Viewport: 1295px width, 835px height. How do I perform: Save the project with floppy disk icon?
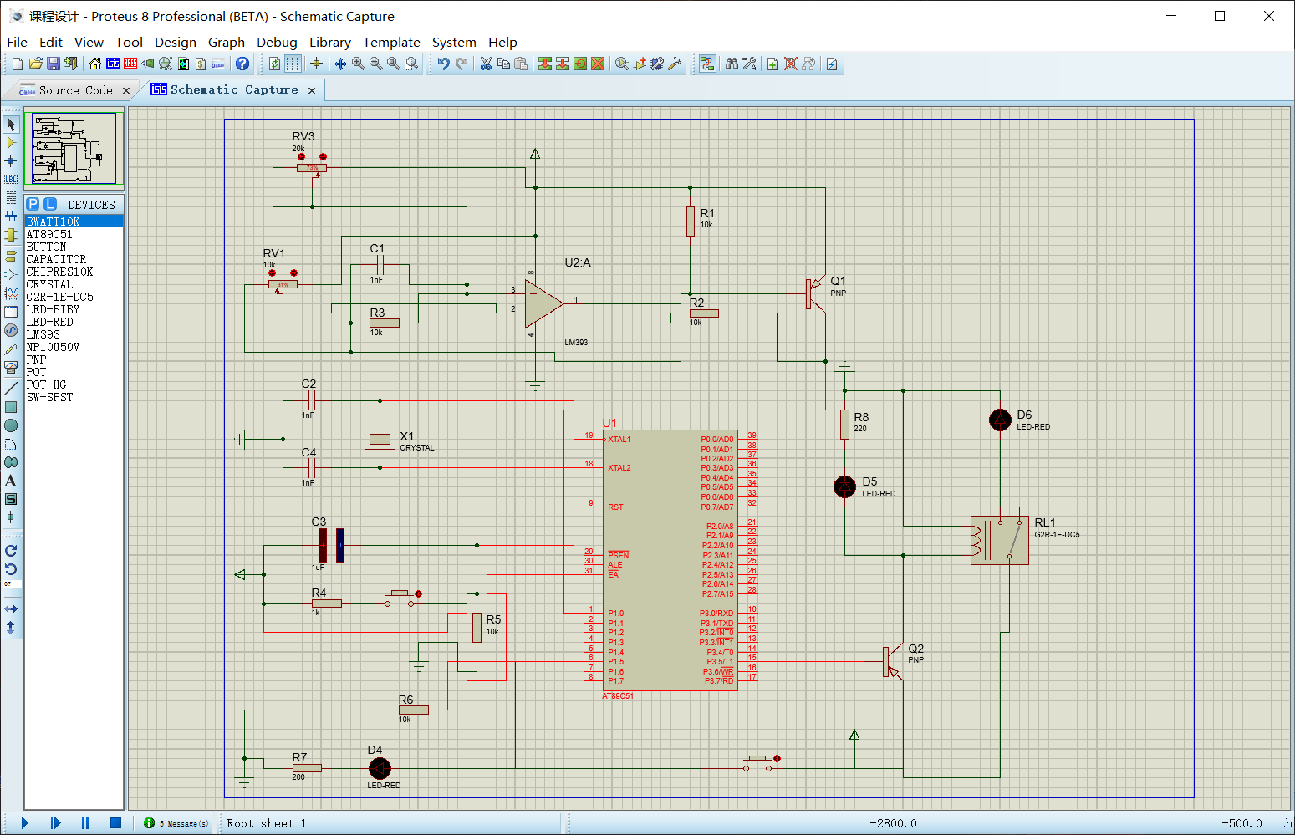click(x=53, y=64)
